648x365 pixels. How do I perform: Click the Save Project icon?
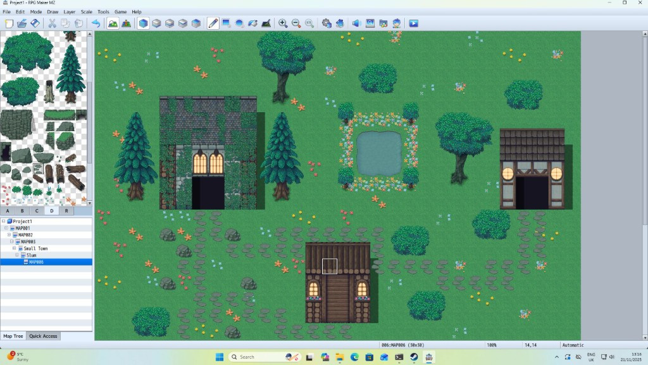click(x=35, y=23)
